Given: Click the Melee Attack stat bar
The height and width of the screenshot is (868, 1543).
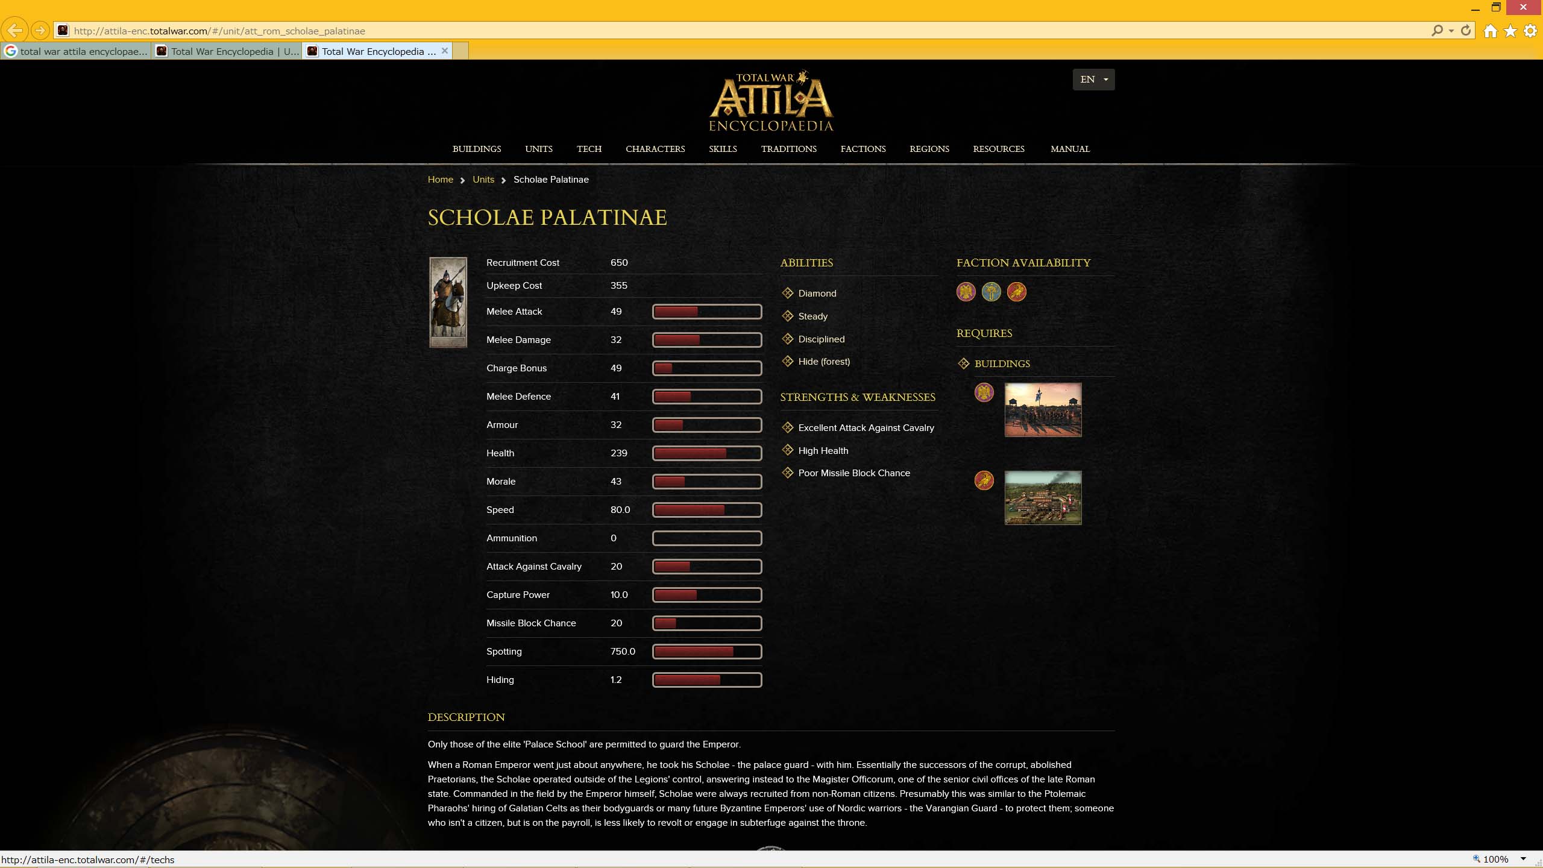Looking at the screenshot, I should tap(706, 312).
